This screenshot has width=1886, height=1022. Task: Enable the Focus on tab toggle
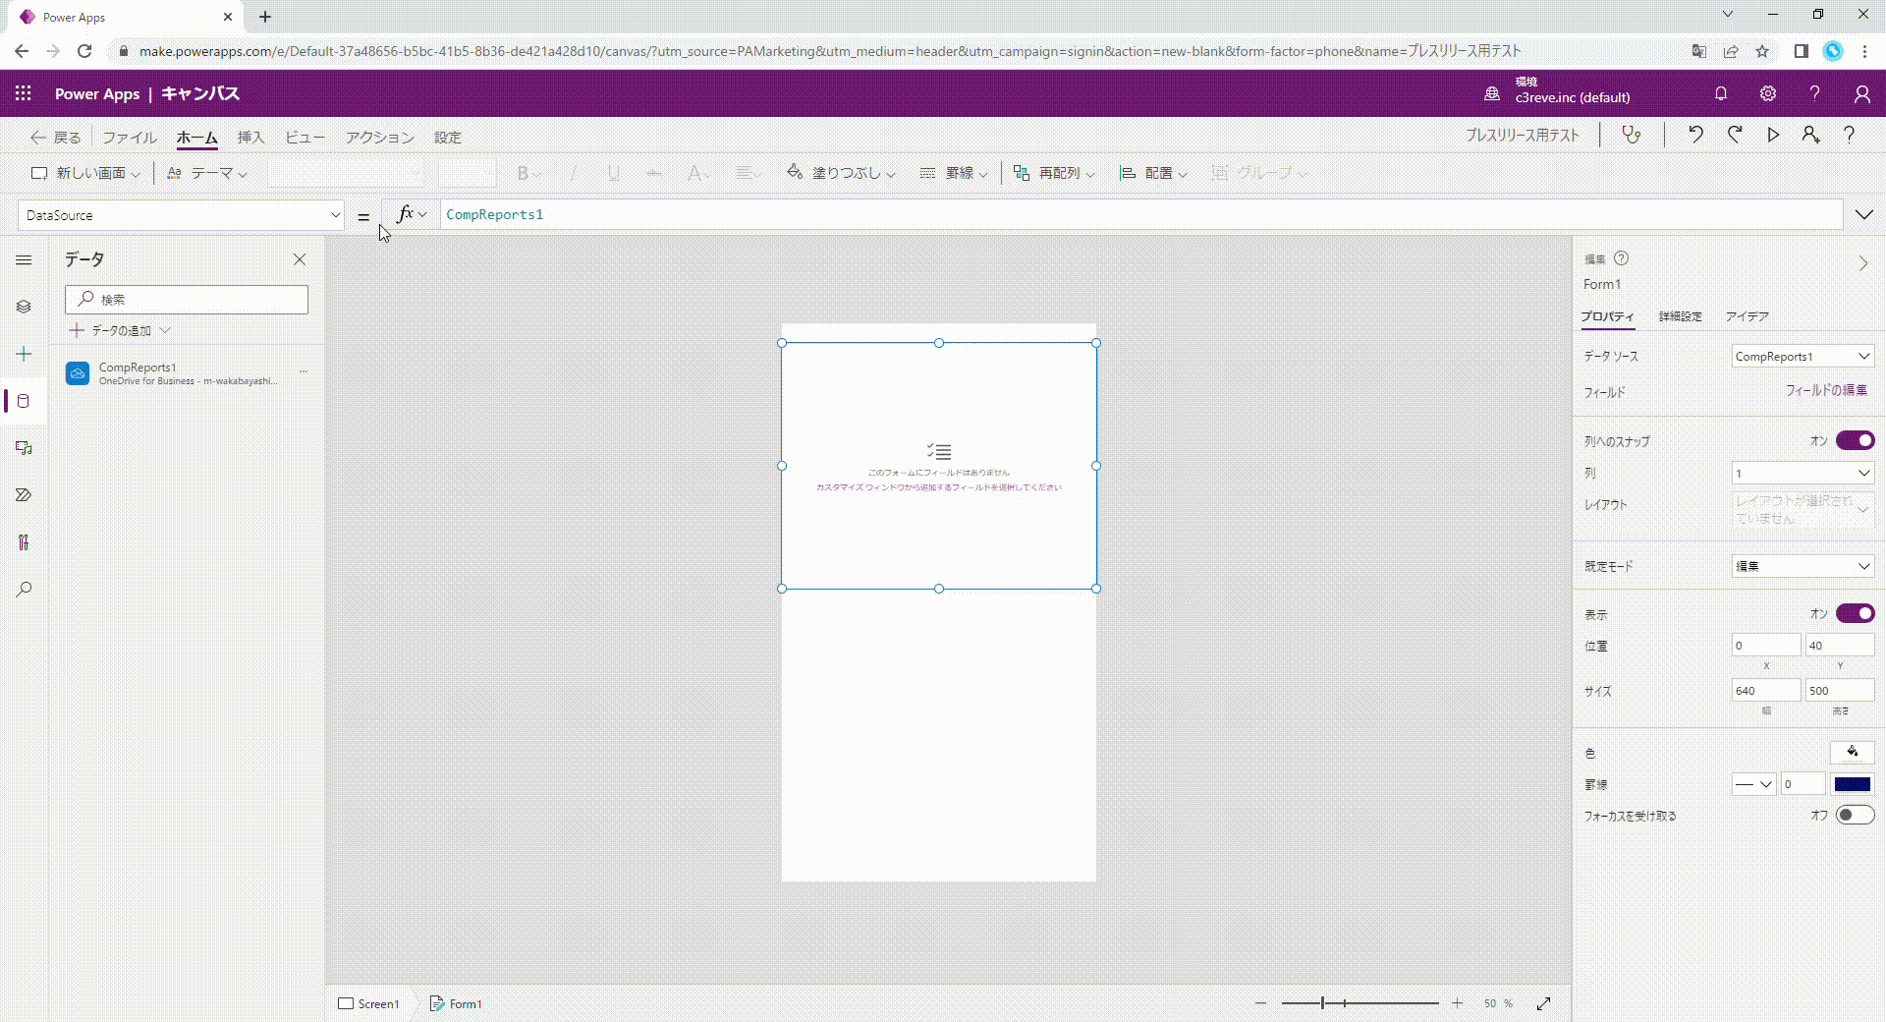pyautogui.click(x=1855, y=815)
